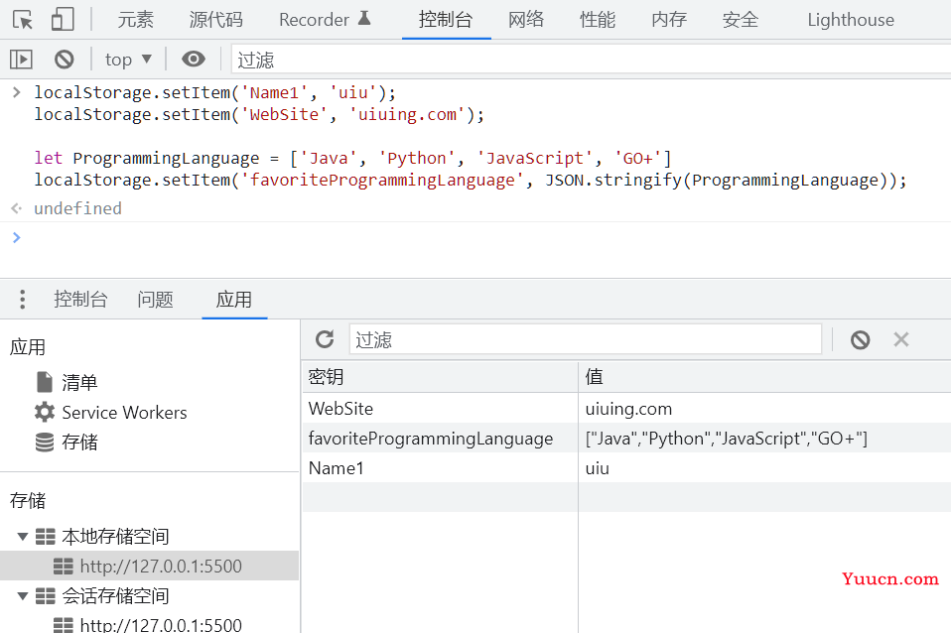Image resolution: width=951 pixels, height=633 pixels.
Task: Click the empty row below Name1
Action: pyautogui.click(x=626, y=497)
